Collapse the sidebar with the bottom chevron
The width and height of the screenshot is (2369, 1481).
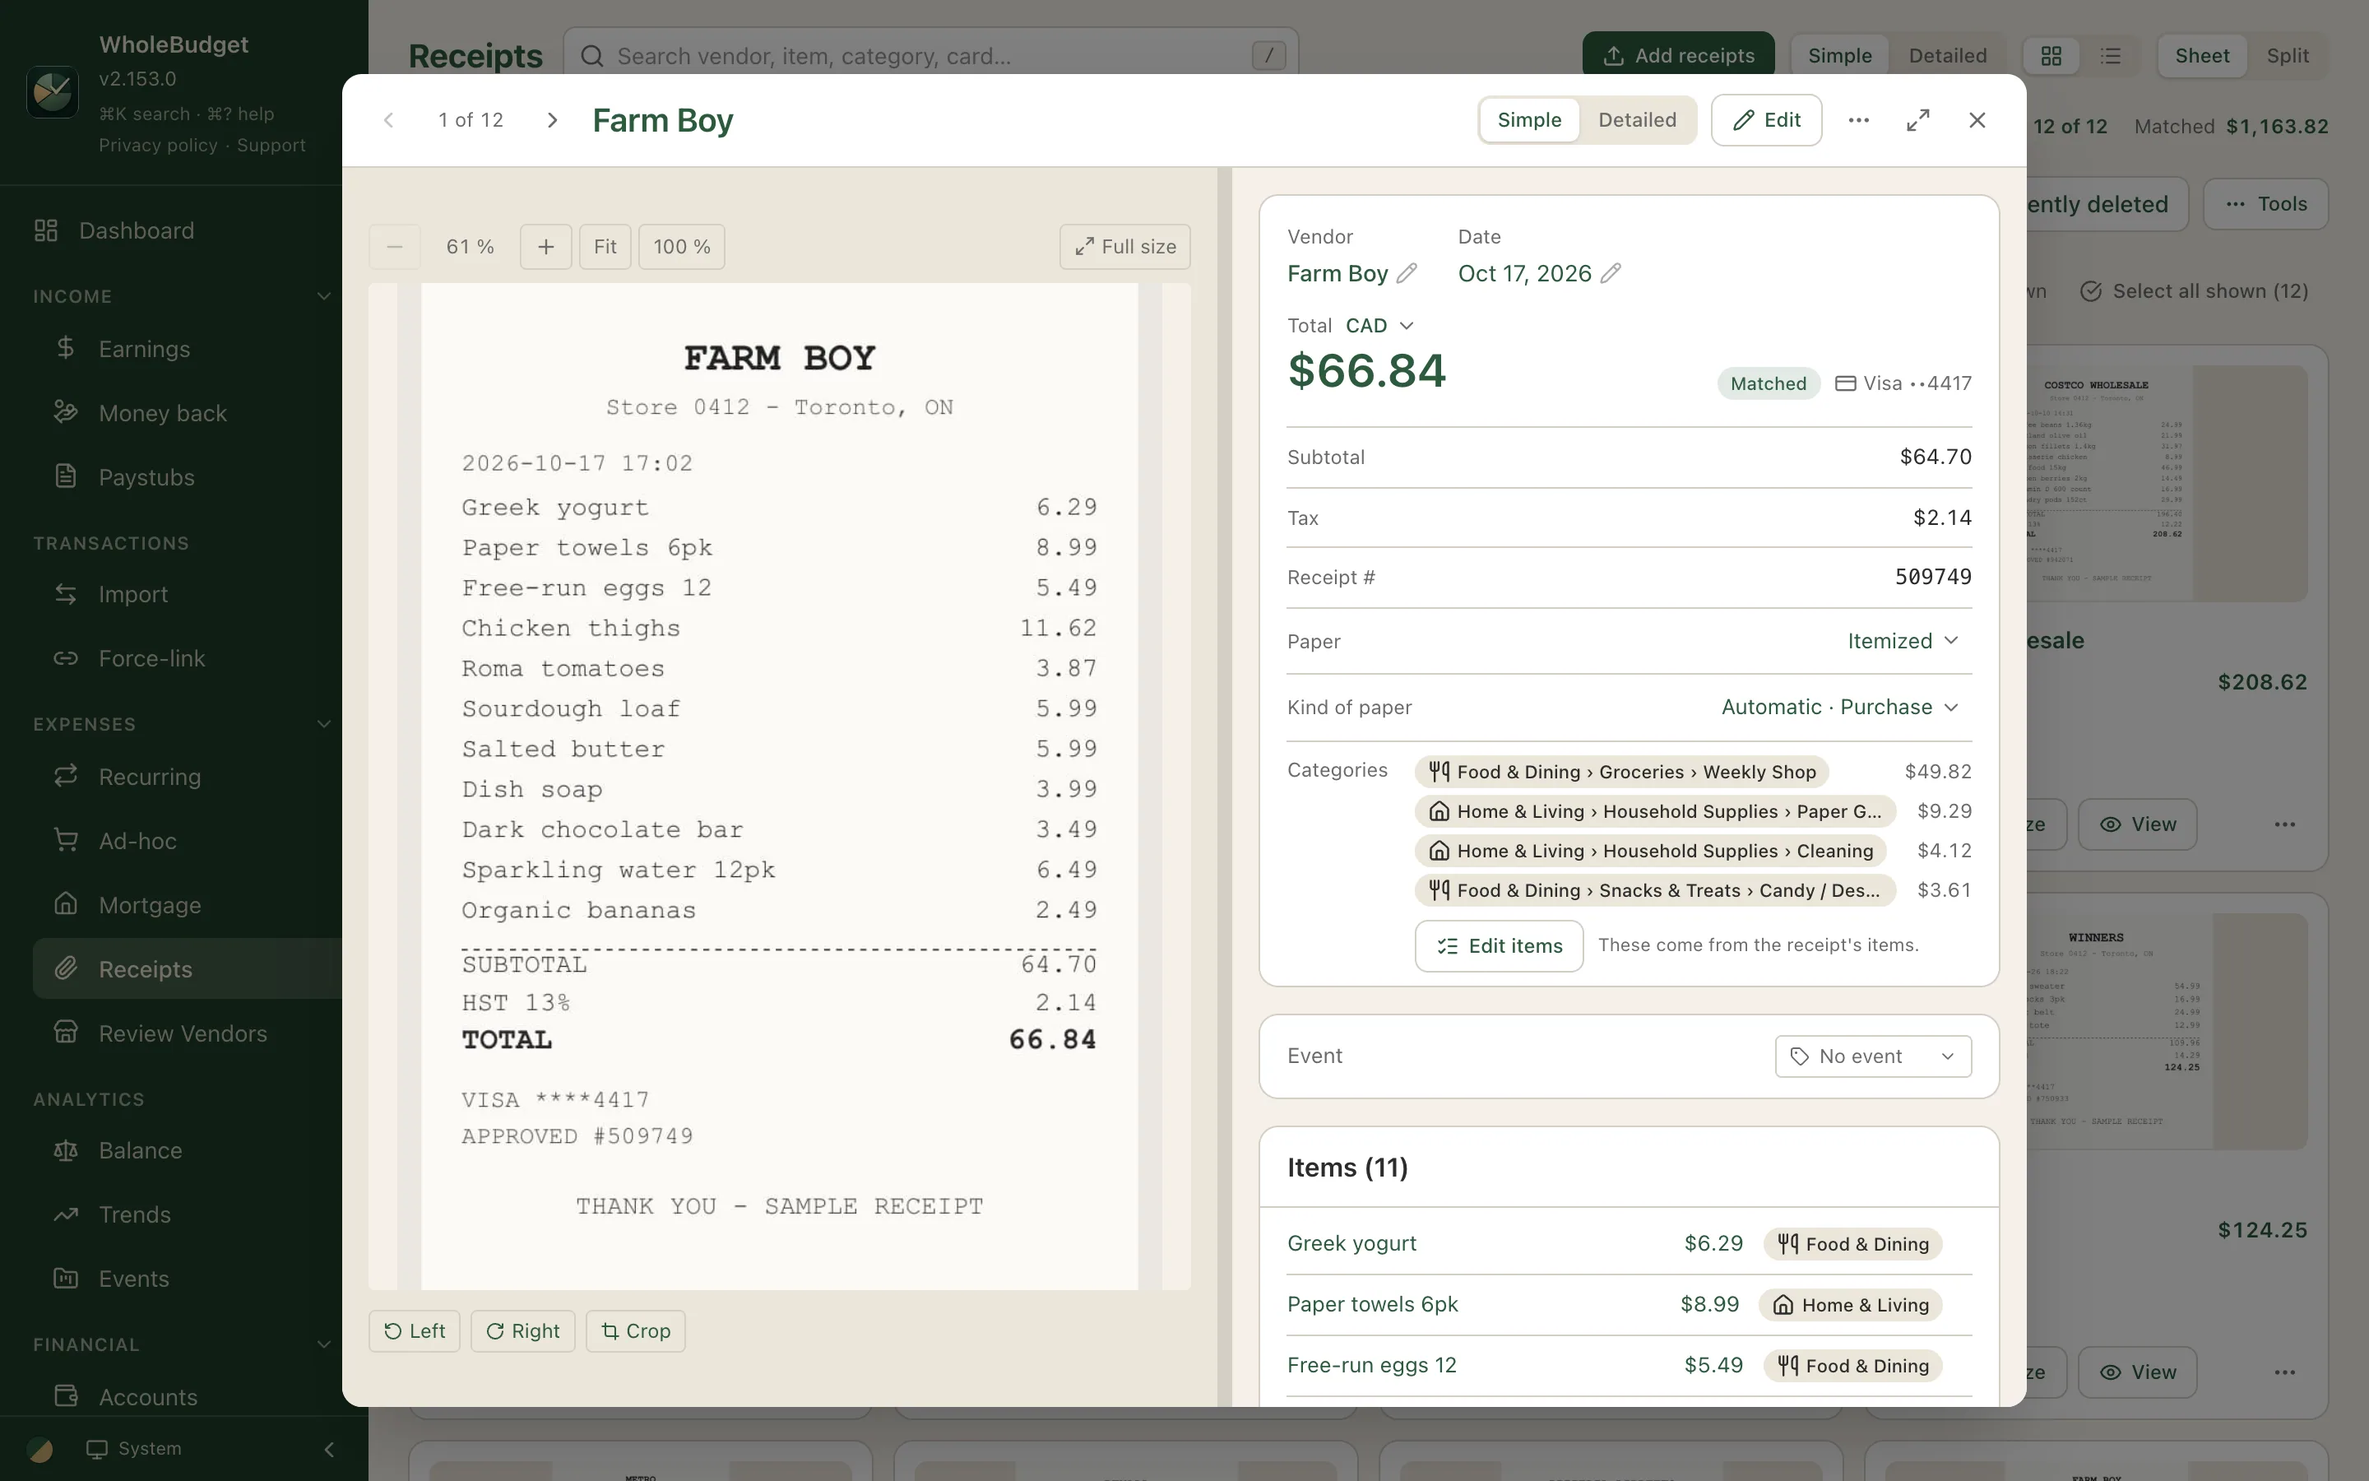329,1449
